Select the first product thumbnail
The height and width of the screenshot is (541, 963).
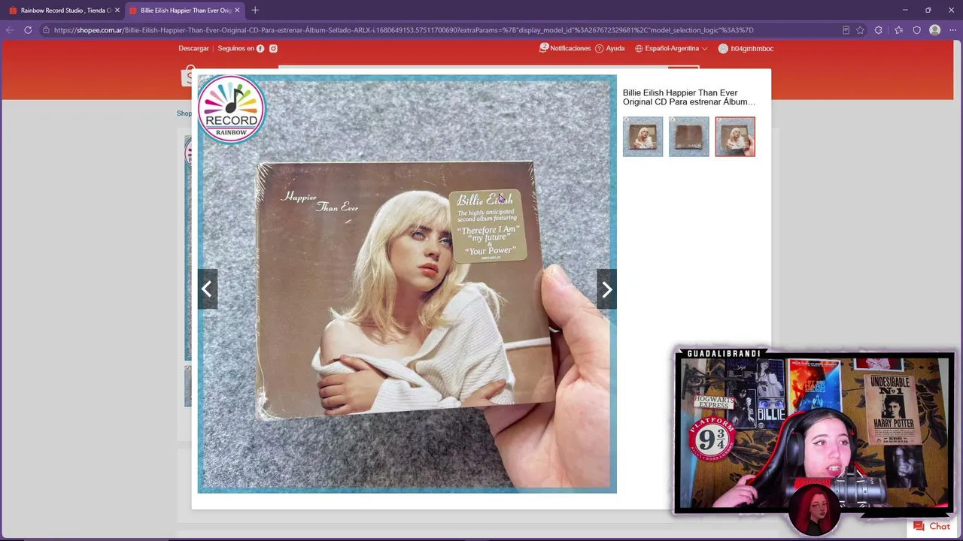643,137
